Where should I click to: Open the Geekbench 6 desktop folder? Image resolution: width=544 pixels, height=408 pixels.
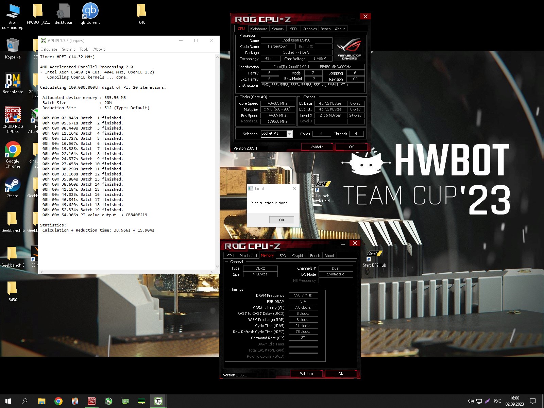point(13,222)
